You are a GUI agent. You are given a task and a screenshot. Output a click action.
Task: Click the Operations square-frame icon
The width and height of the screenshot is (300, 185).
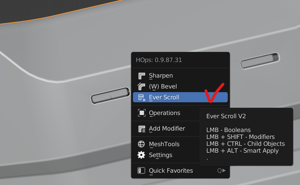pos(142,113)
